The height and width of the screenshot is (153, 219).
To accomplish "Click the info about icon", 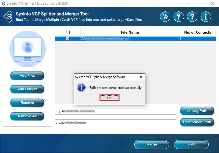I will pos(205,17).
